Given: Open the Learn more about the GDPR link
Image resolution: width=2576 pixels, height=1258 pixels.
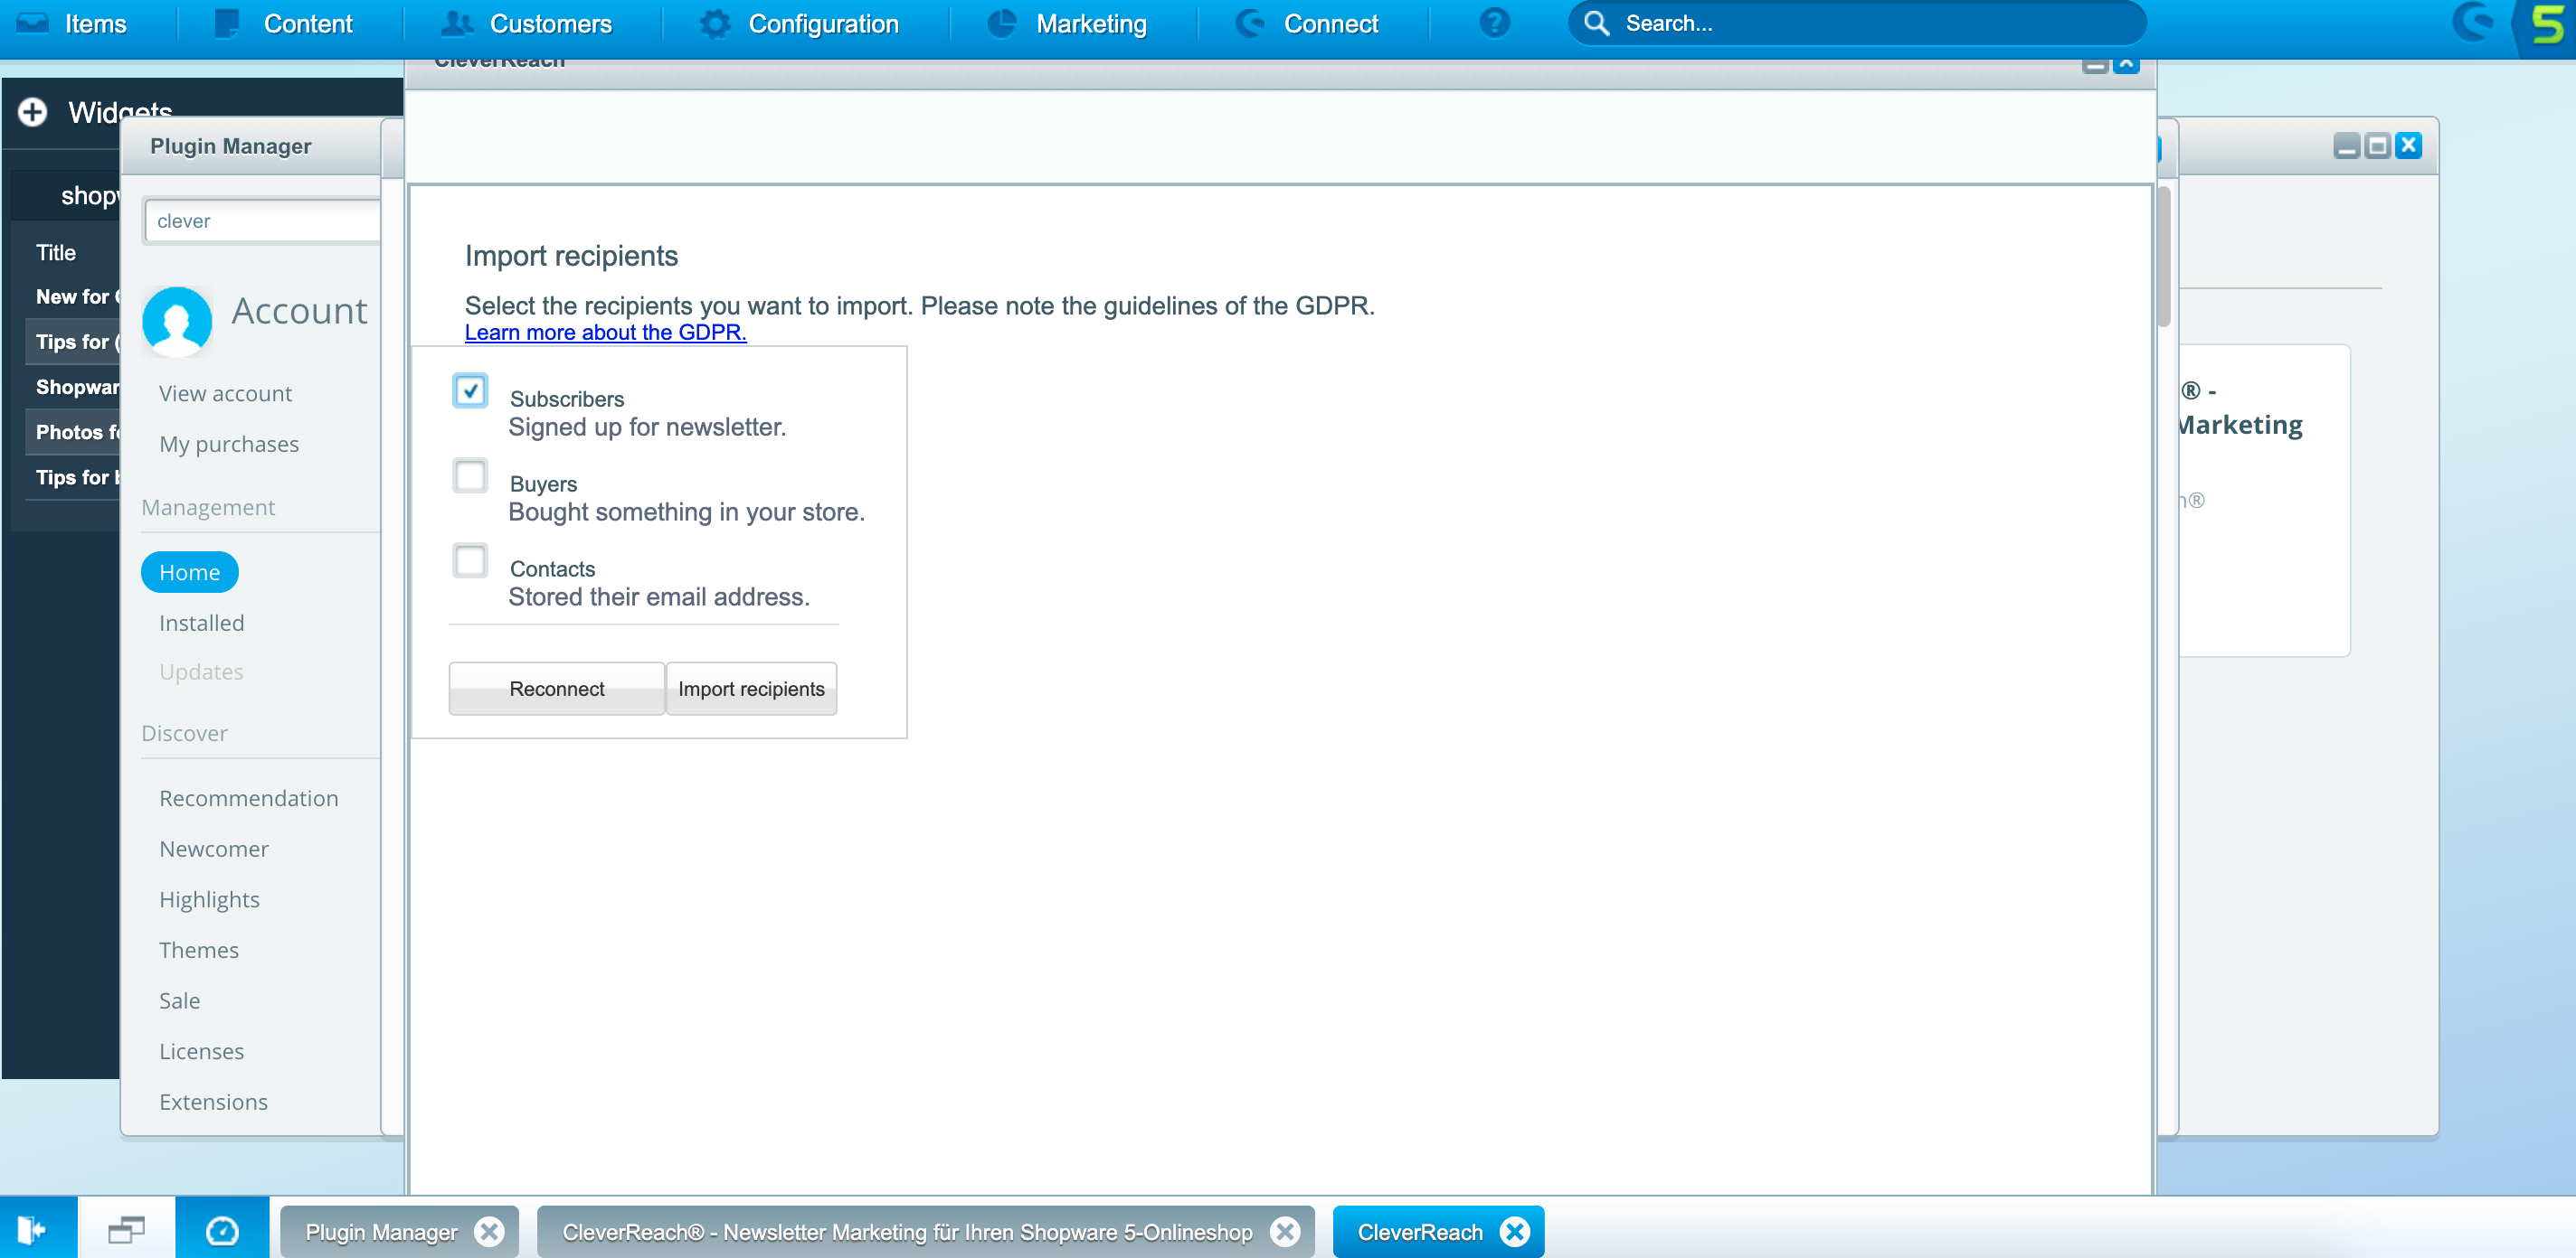Looking at the screenshot, I should click(605, 333).
